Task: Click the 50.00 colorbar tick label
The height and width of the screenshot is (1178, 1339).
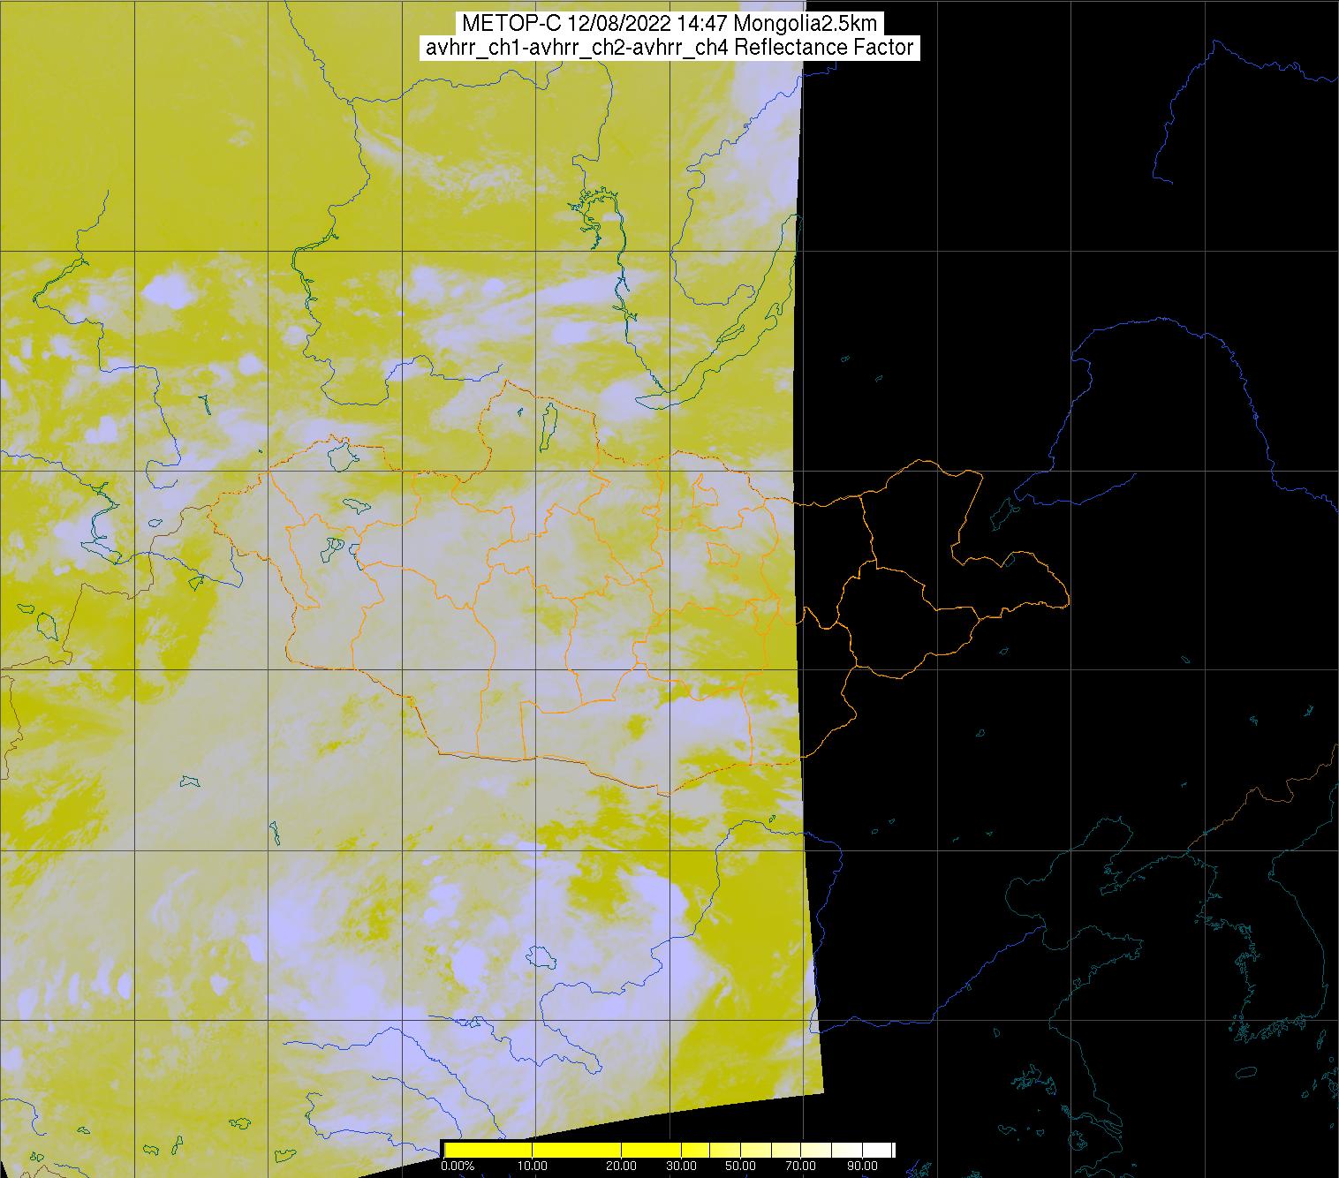Action: pos(740,1166)
